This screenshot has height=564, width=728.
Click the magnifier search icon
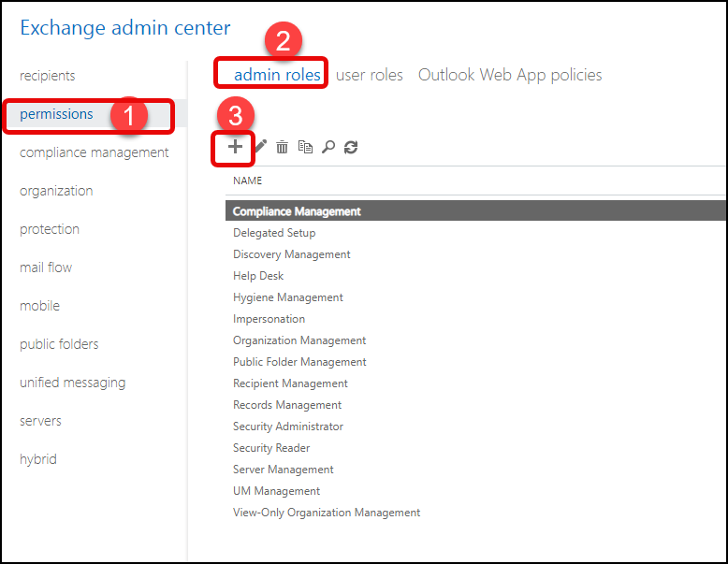[328, 147]
